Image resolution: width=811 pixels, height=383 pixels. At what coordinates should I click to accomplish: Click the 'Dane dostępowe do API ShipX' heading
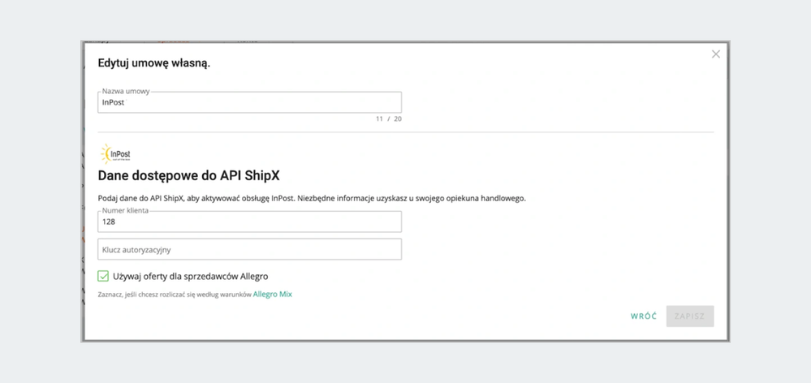pyautogui.click(x=194, y=175)
